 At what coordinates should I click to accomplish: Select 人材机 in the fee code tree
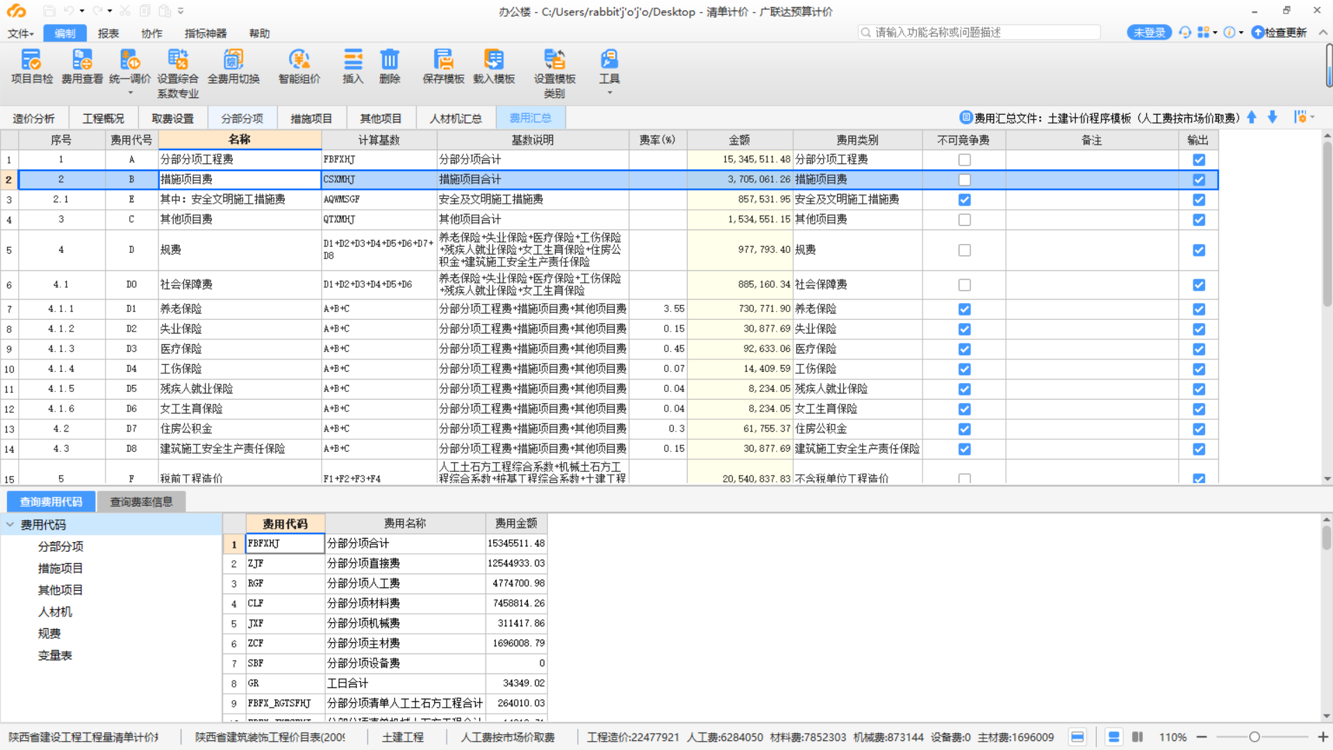click(x=55, y=612)
